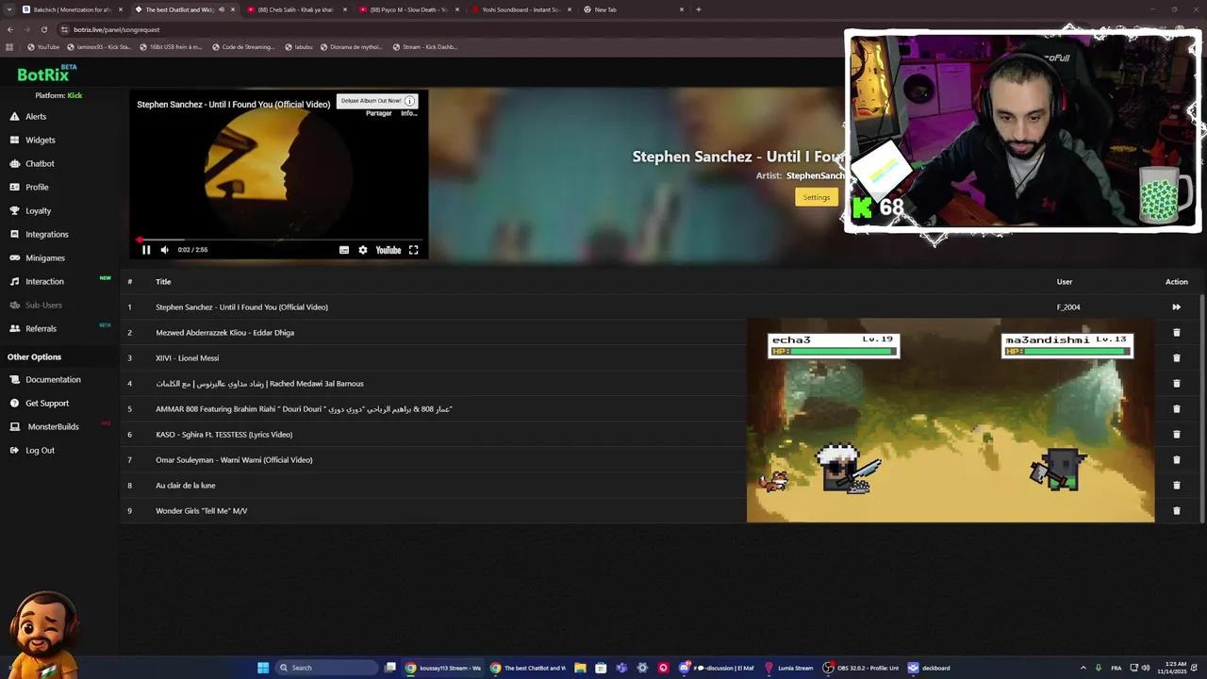
Task: Click the Settings button in song banner
Action: [816, 197]
